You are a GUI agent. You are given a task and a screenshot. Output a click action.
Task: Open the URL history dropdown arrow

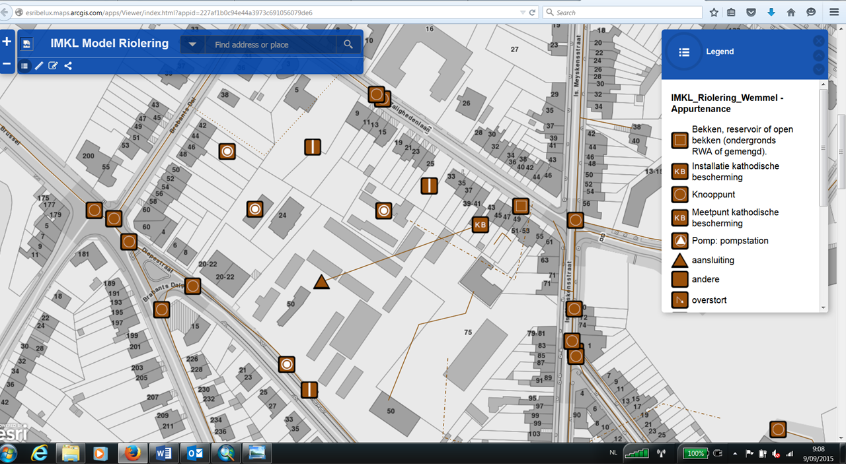pos(522,13)
